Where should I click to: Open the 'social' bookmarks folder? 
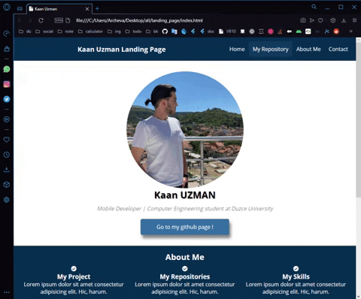click(x=44, y=32)
